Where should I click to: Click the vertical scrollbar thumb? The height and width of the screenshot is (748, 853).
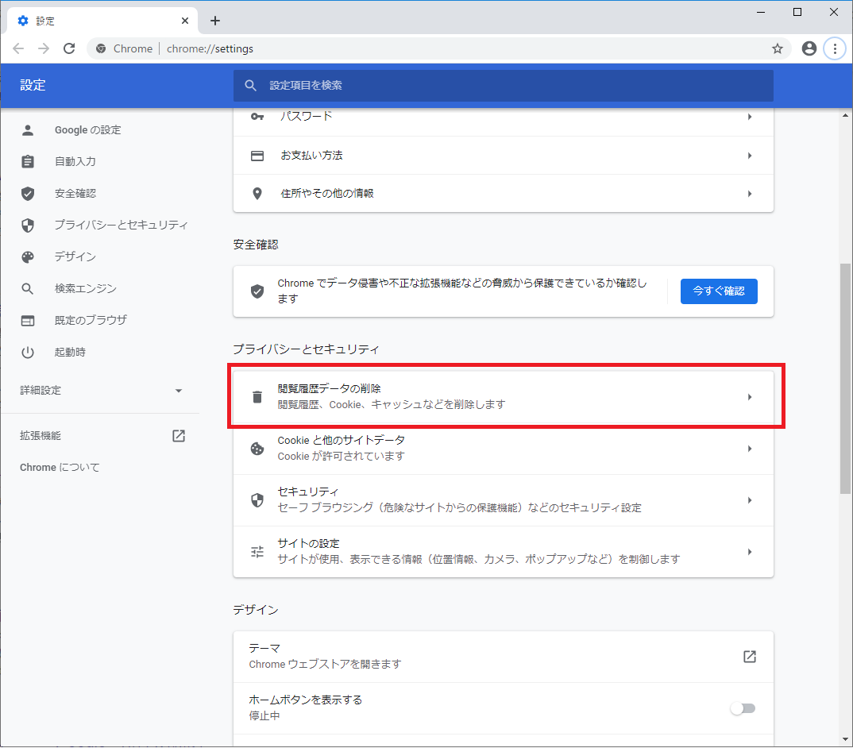coord(845,378)
